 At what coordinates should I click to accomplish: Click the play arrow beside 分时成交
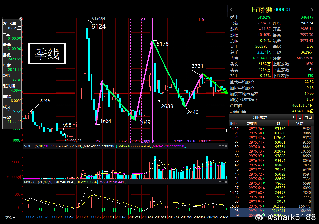294,117
